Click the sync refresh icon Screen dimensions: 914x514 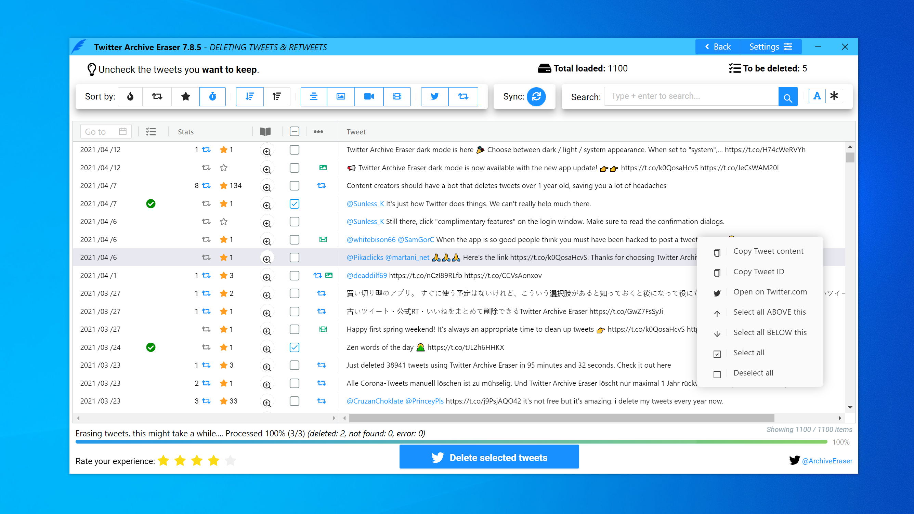[536, 96]
